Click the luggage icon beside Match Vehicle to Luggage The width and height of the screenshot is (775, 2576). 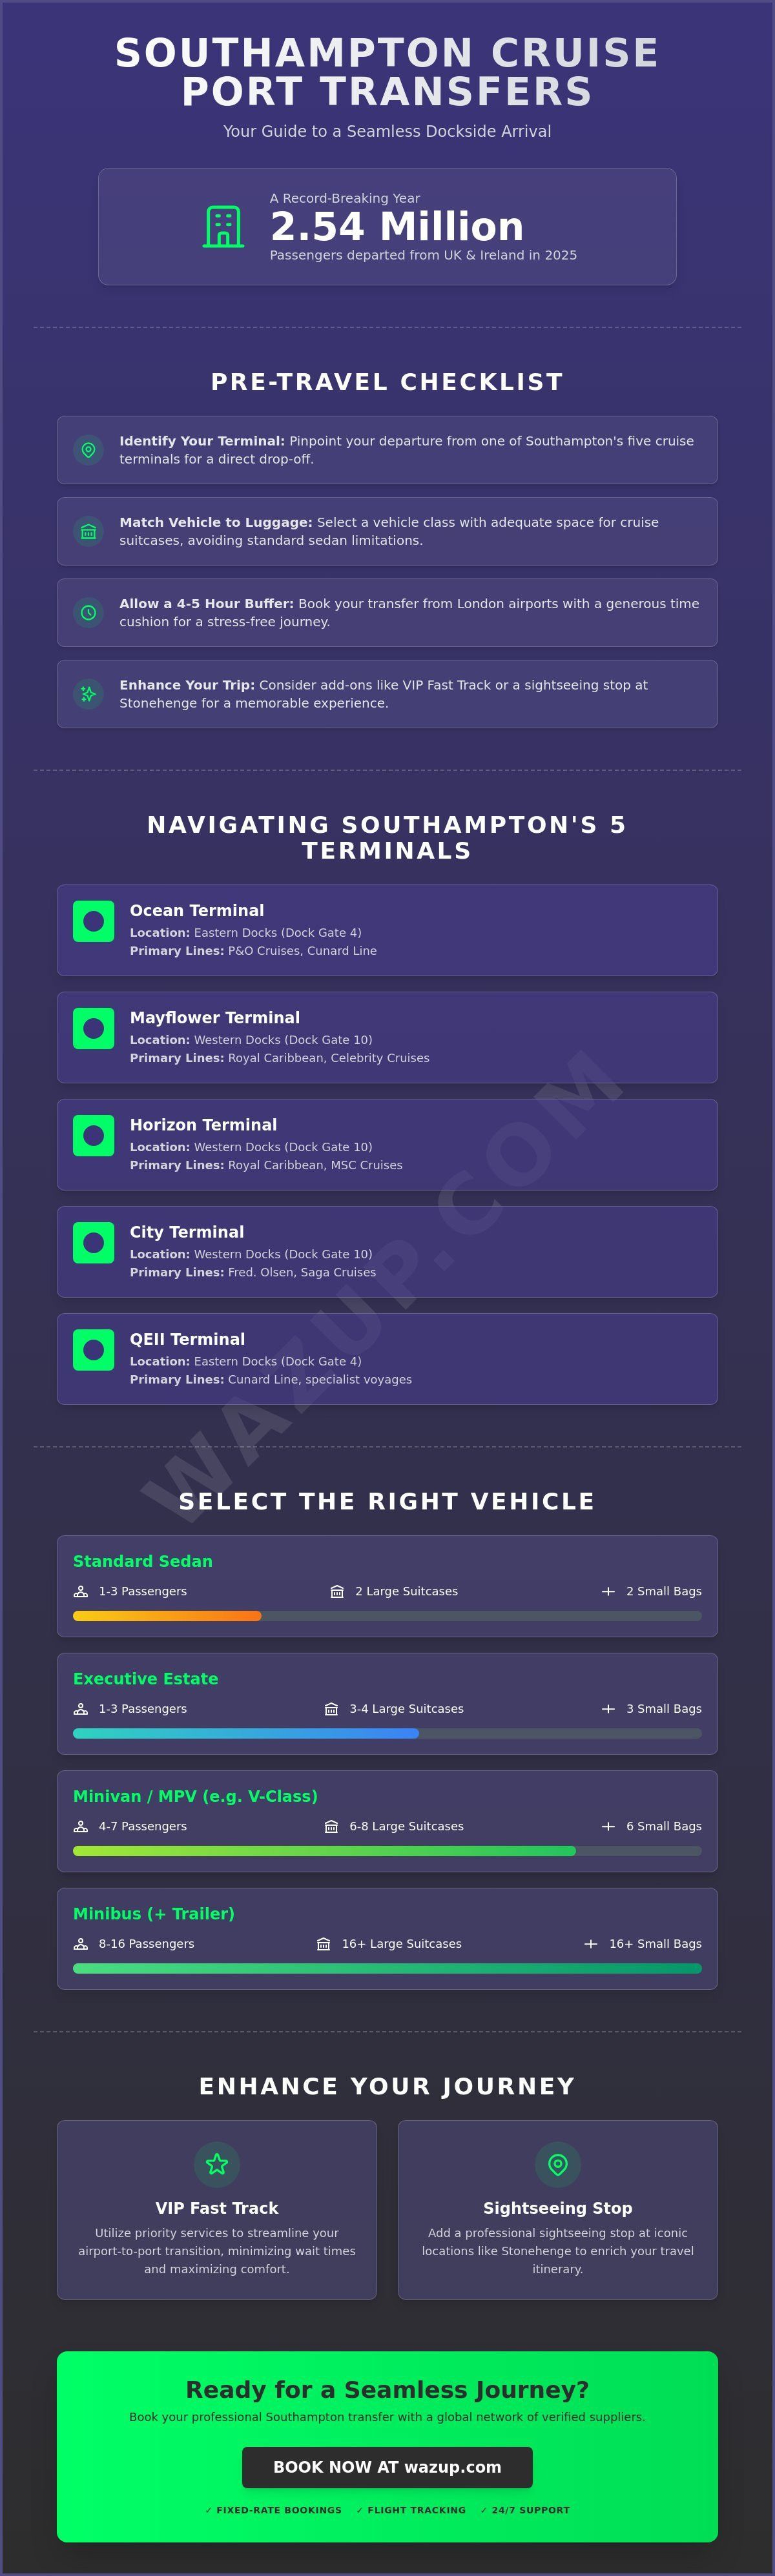click(x=88, y=531)
